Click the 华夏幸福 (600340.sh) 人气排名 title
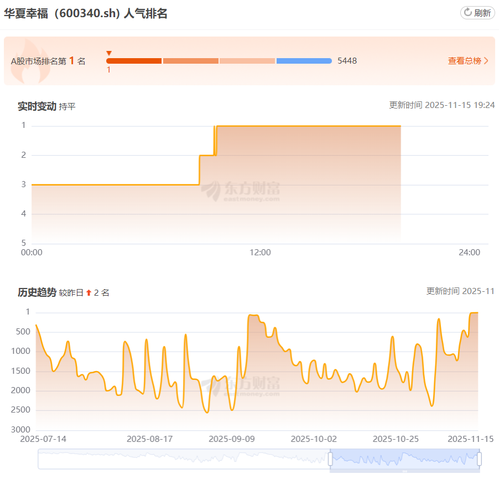 [86, 14]
